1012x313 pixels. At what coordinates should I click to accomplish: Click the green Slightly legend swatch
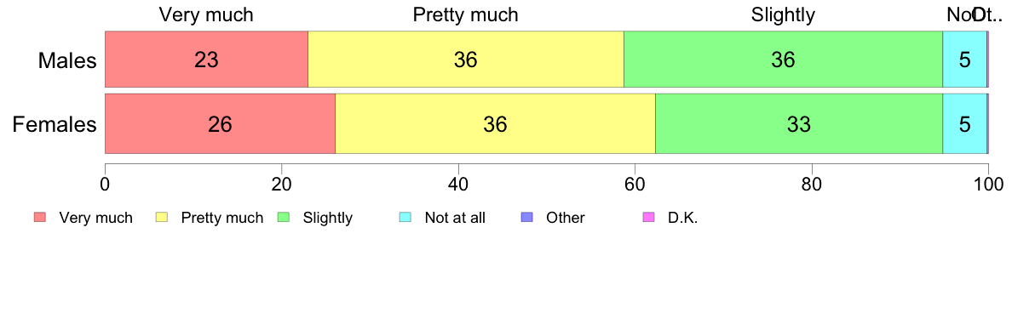click(284, 218)
